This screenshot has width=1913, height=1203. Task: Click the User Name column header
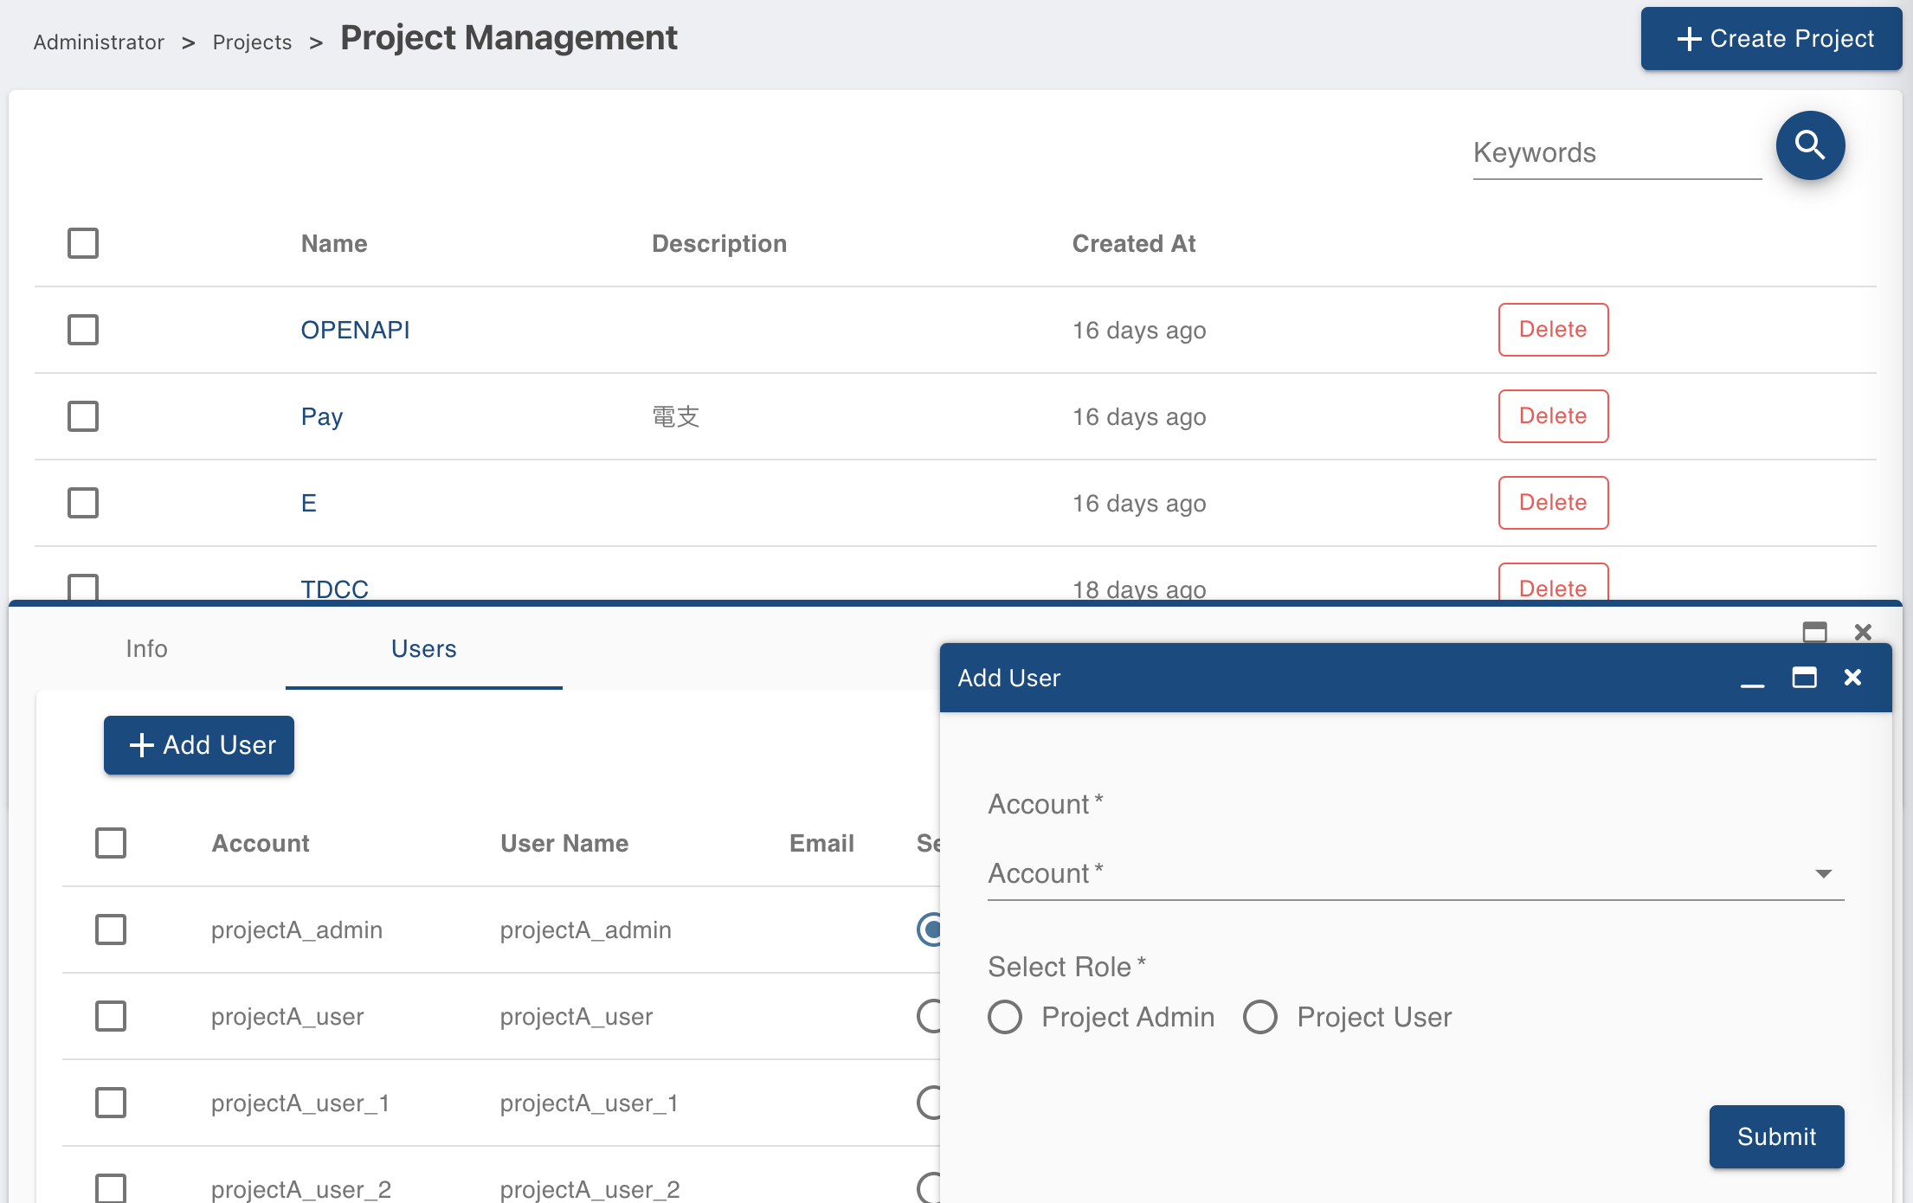point(564,843)
